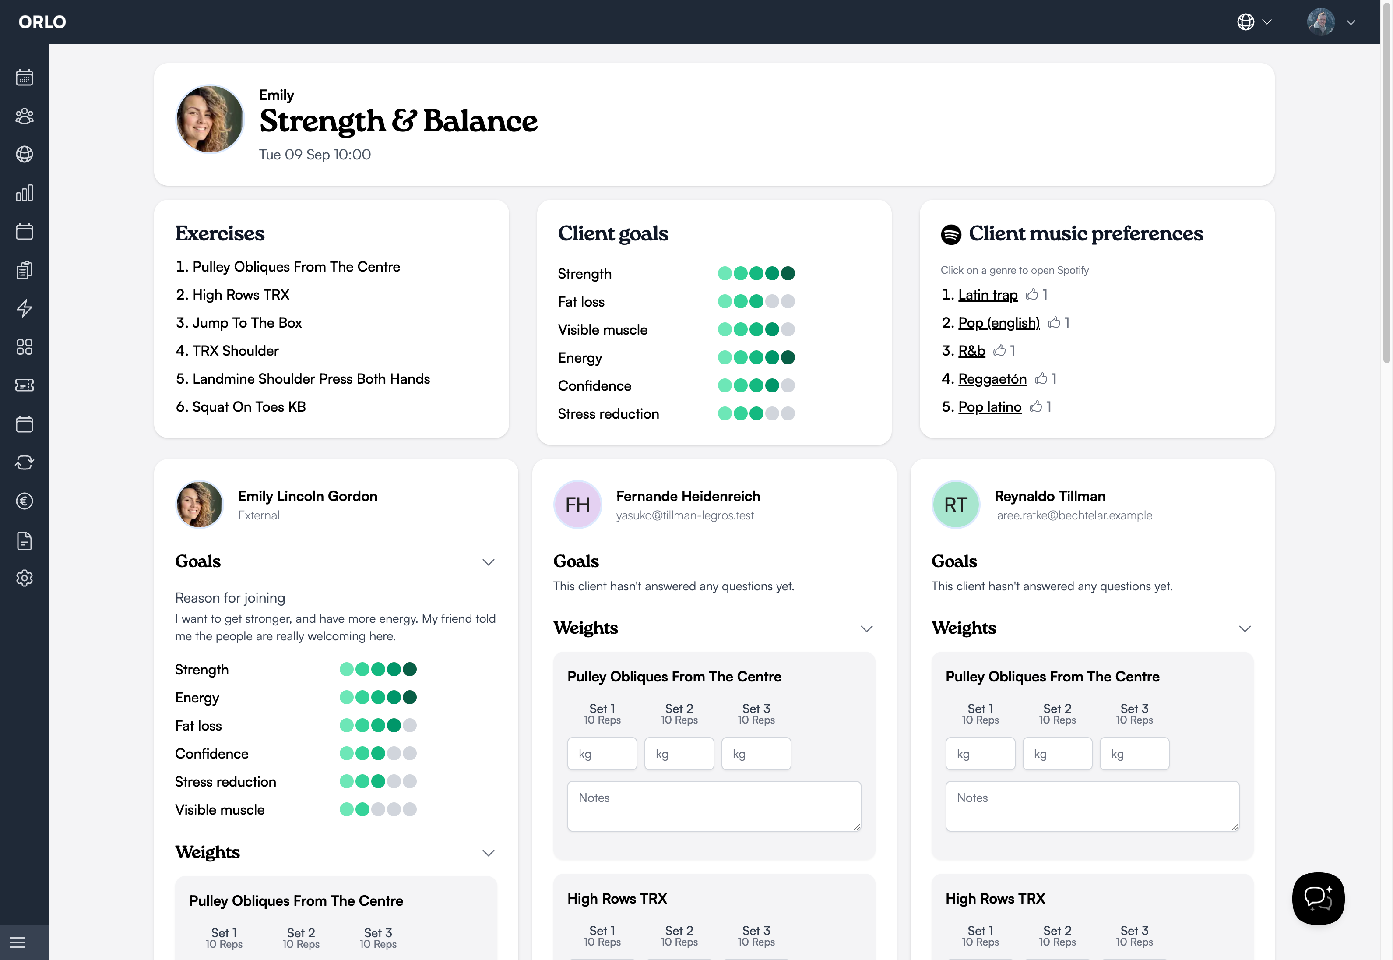Click the four-squares grid sidebar icon
This screenshot has height=960, width=1393.
point(24,347)
